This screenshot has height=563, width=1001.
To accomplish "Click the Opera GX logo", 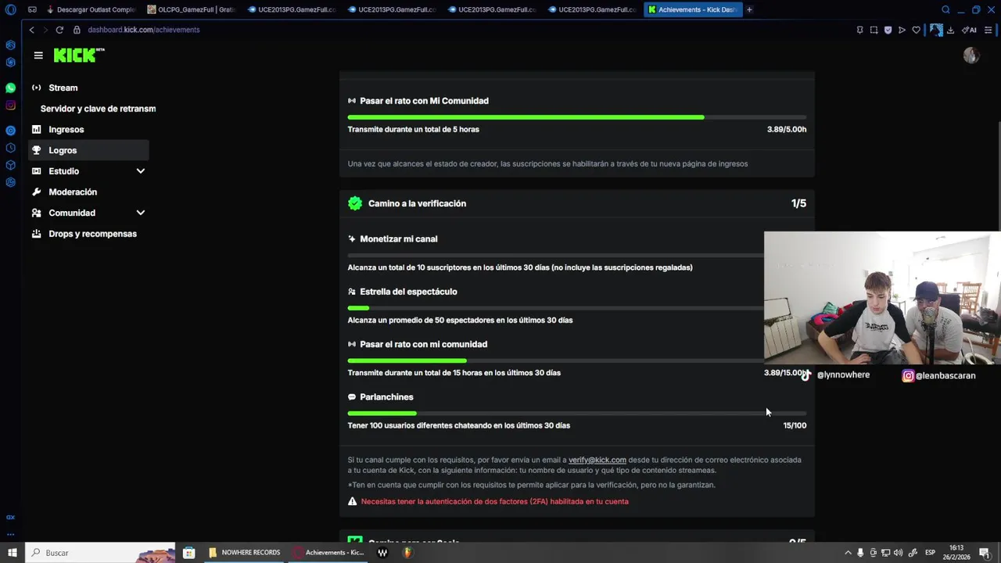I will click(x=10, y=9).
